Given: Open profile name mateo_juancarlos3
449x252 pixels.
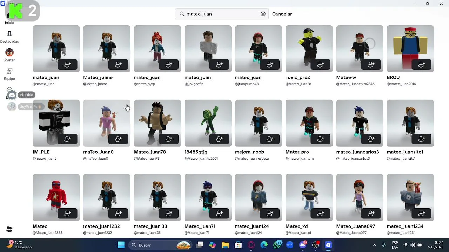Looking at the screenshot, I should 357,152.
